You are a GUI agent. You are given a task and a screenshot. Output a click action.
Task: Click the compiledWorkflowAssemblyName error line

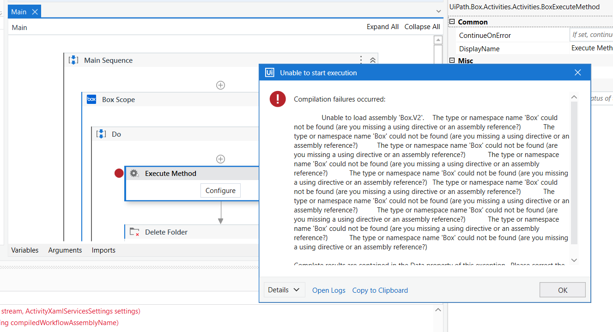click(x=59, y=323)
